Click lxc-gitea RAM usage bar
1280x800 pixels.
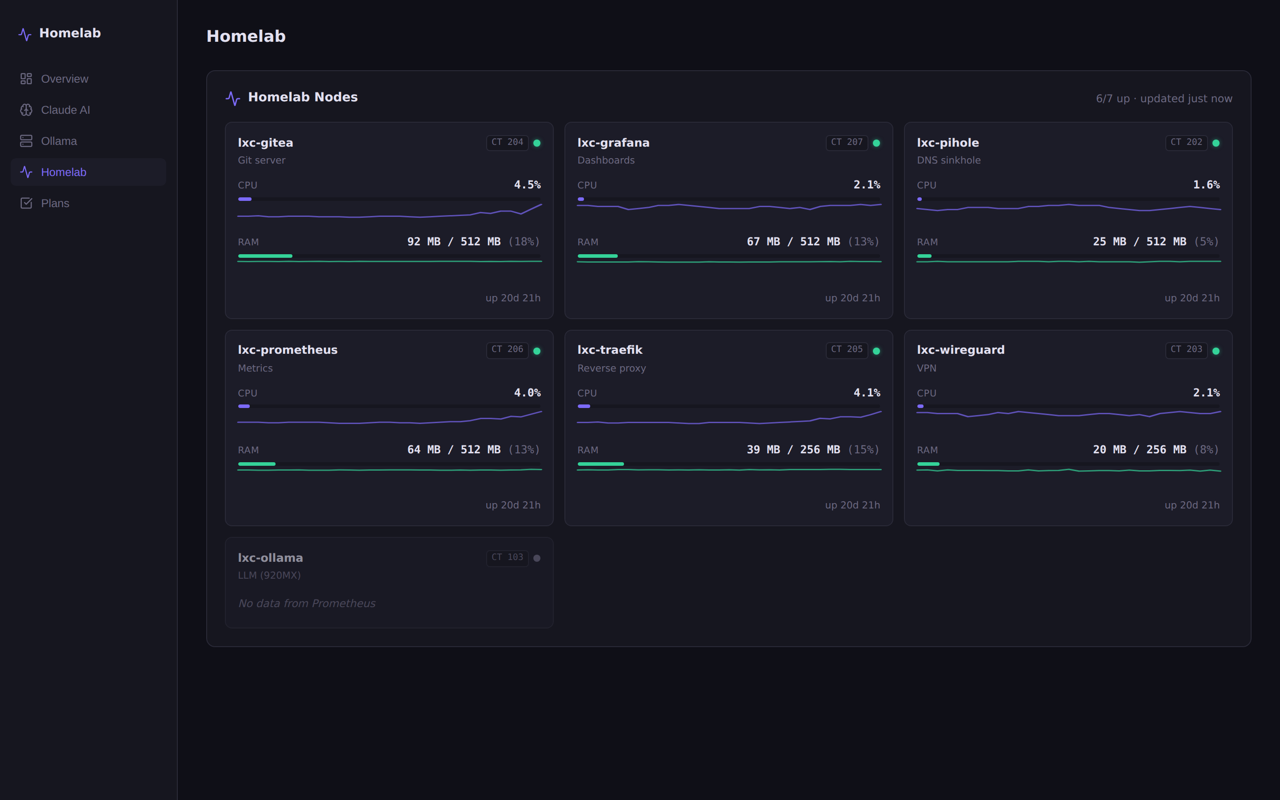point(389,256)
